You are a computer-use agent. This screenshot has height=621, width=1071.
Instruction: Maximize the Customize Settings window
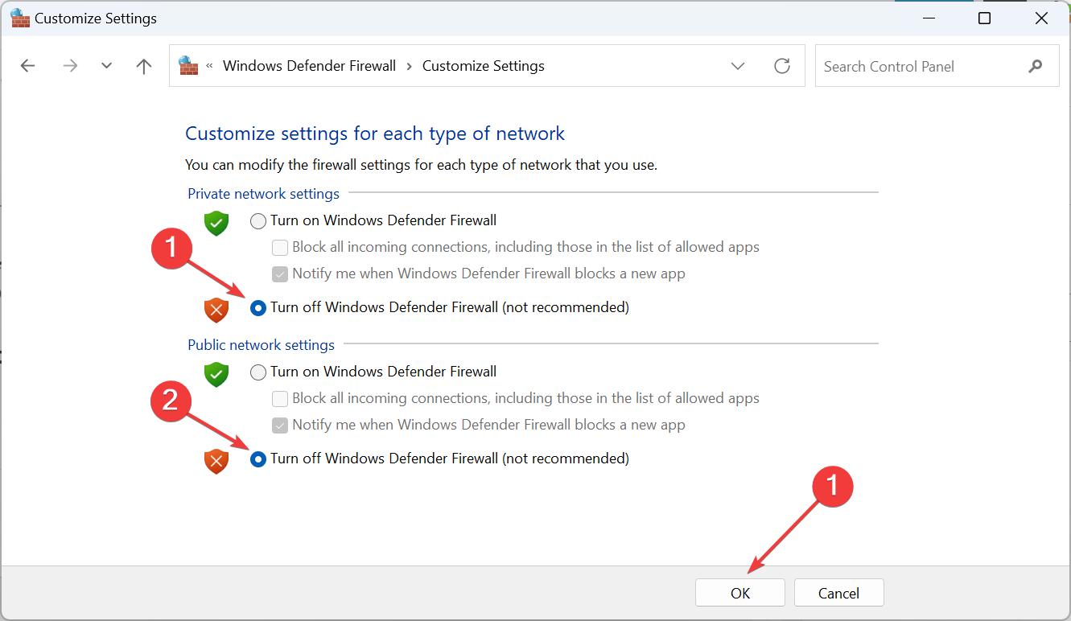[x=984, y=18]
